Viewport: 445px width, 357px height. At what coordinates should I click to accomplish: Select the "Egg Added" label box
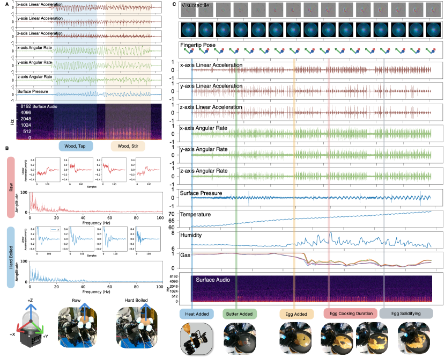(296, 314)
